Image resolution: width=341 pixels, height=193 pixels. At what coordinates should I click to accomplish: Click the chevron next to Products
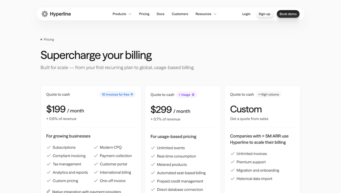click(130, 14)
